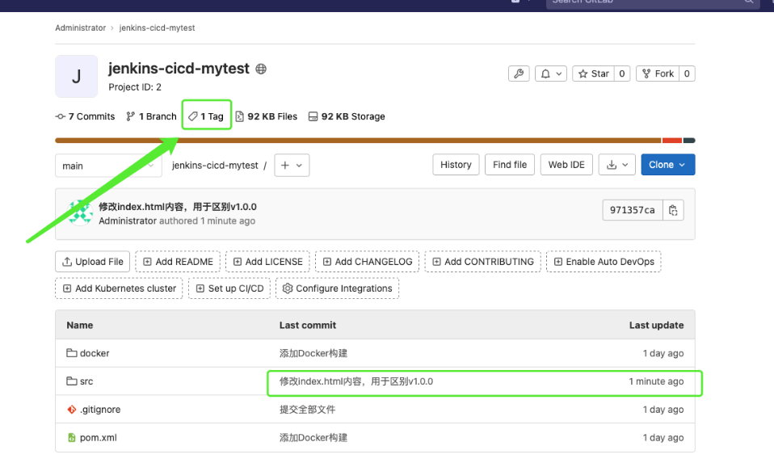774x463 pixels.
Task: Open the Web IDE
Action: tap(566, 165)
